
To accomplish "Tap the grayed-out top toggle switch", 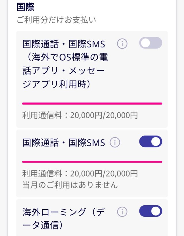I will tap(151, 43).
